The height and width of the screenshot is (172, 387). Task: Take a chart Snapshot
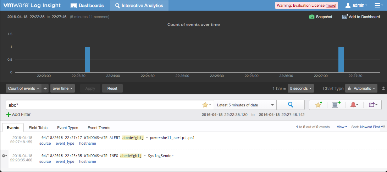point(321,17)
